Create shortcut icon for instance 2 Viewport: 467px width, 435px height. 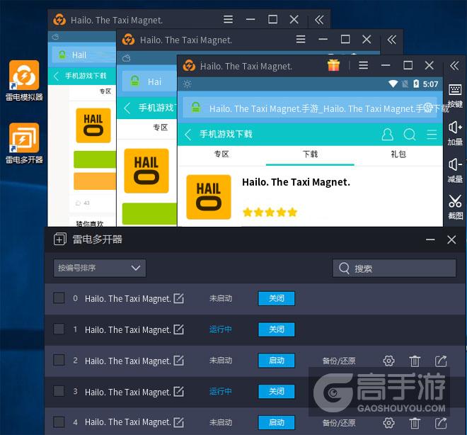pyautogui.click(x=441, y=361)
